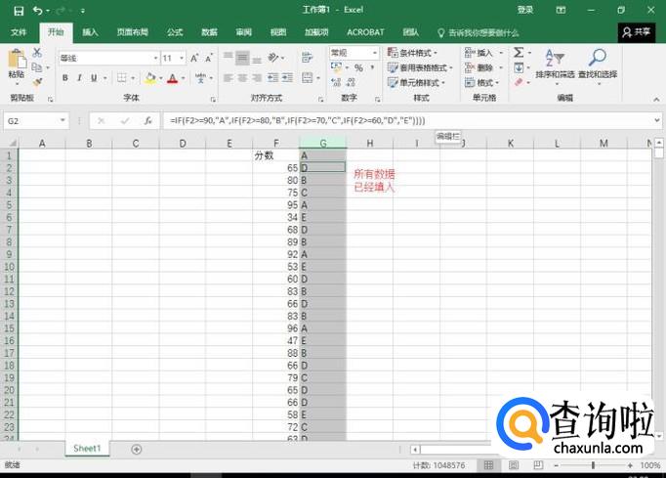Switch to the Insert tab
The height and width of the screenshot is (478, 666).
(90, 32)
